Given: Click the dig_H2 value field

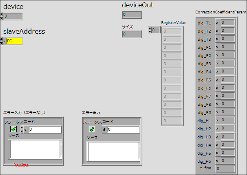Looking at the screenshot, I should (228, 129).
